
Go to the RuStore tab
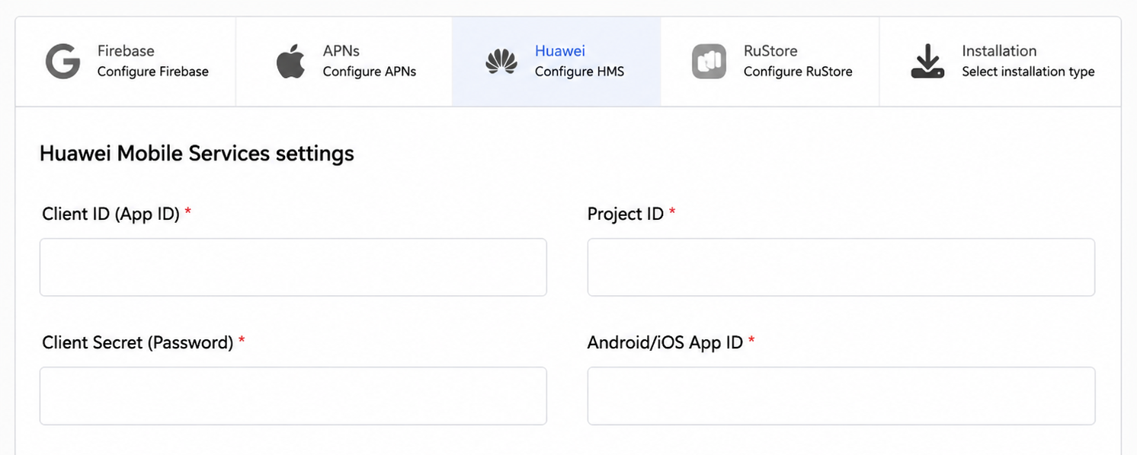(770, 62)
